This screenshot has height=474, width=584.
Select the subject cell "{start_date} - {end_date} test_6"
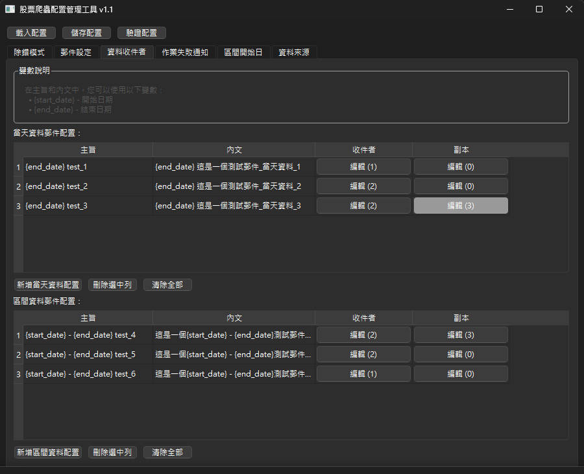pos(88,373)
